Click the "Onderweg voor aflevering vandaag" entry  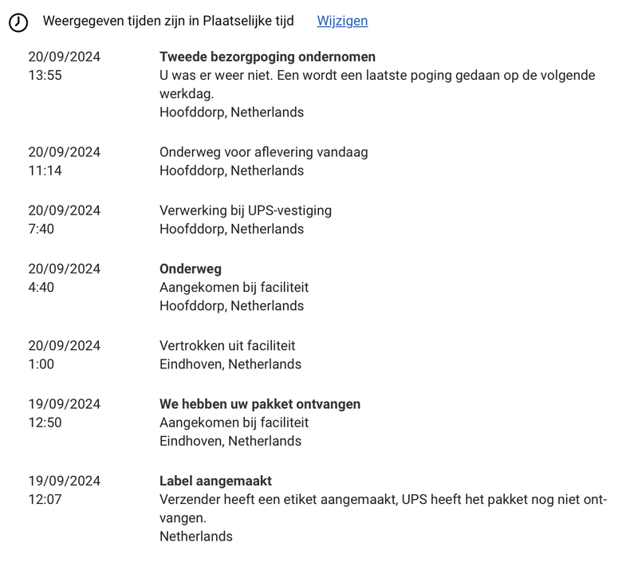point(263,151)
